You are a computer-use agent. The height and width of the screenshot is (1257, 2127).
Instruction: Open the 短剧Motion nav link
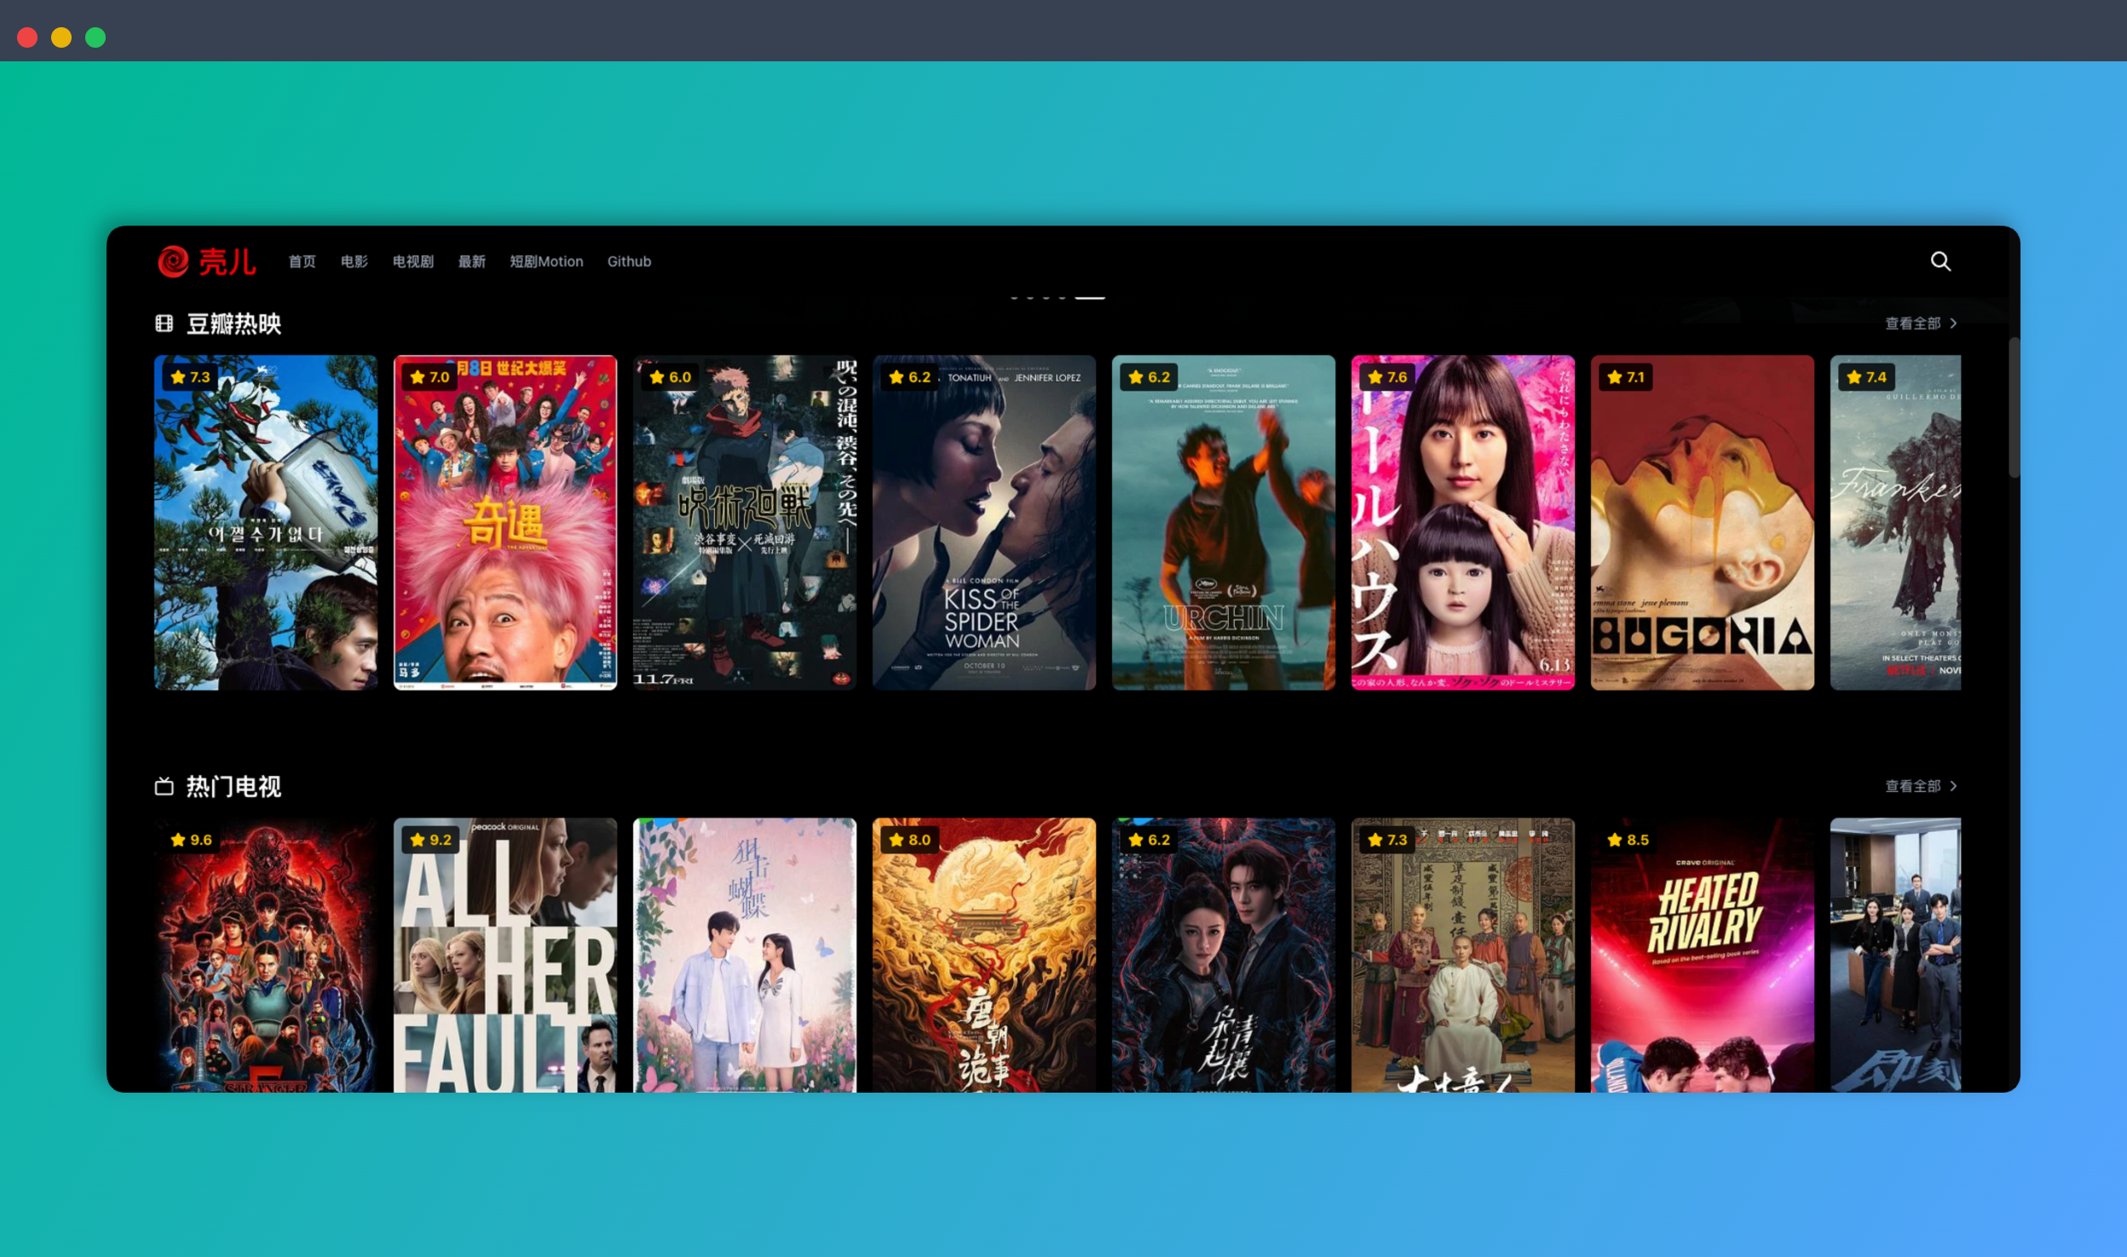tap(546, 261)
